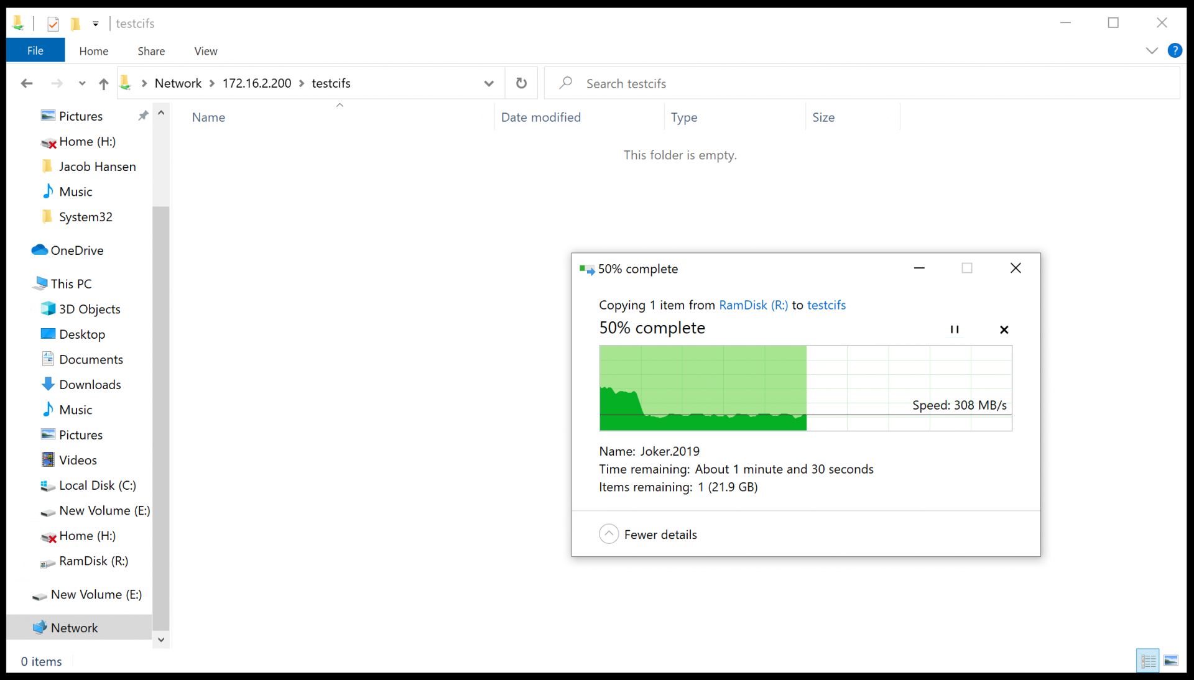Click the Search testcifs field

click(x=862, y=83)
